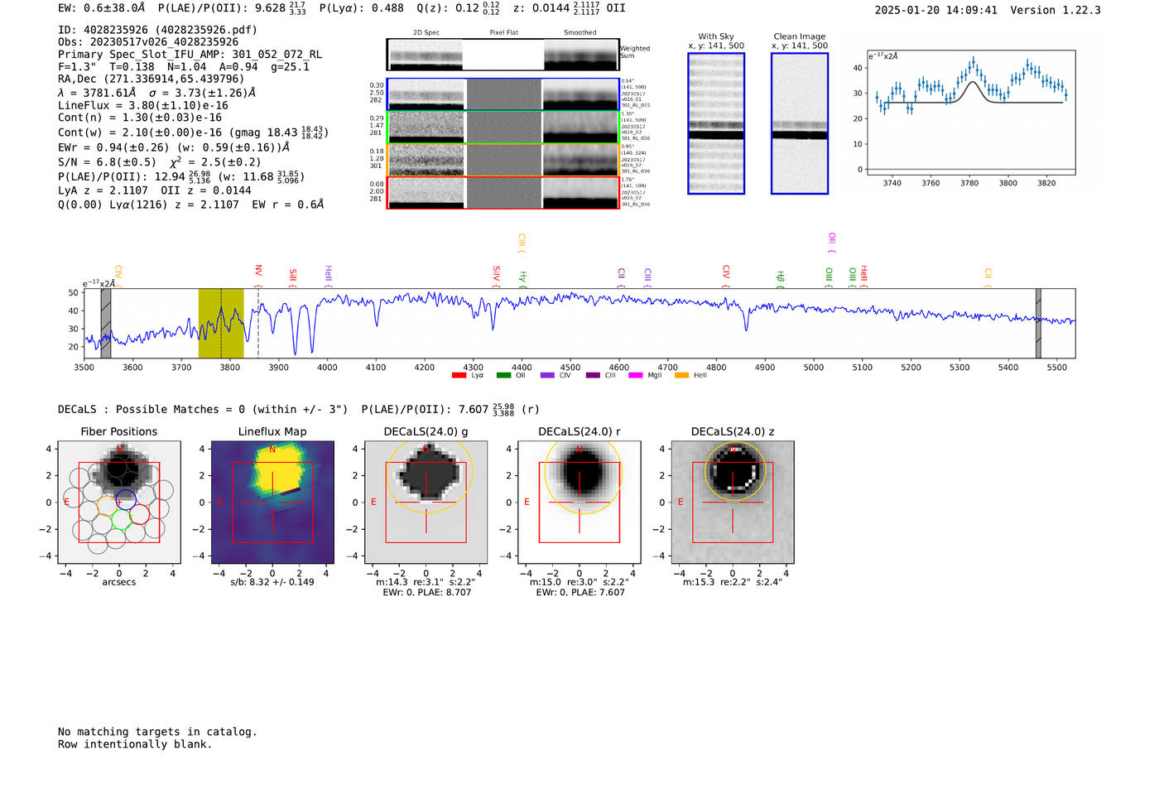Image resolution: width=1159 pixels, height=789 pixels.
Task: Select the orange-framed 2D spectrum row
Action: click(x=503, y=160)
